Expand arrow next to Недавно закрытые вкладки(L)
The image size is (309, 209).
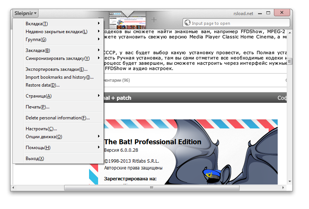click(x=99, y=31)
